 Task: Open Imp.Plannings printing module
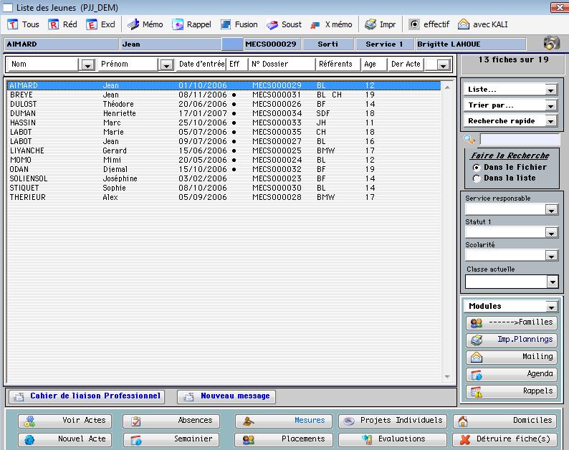pyautogui.click(x=511, y=340)
